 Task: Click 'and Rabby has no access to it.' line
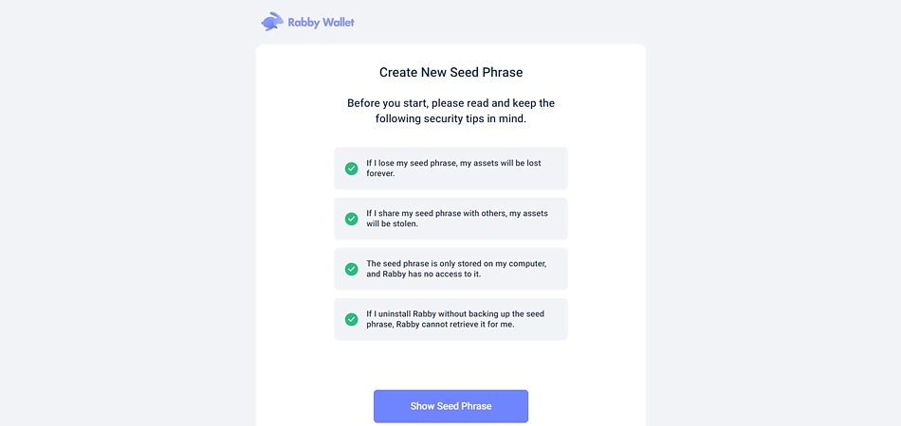pos(423,275)
